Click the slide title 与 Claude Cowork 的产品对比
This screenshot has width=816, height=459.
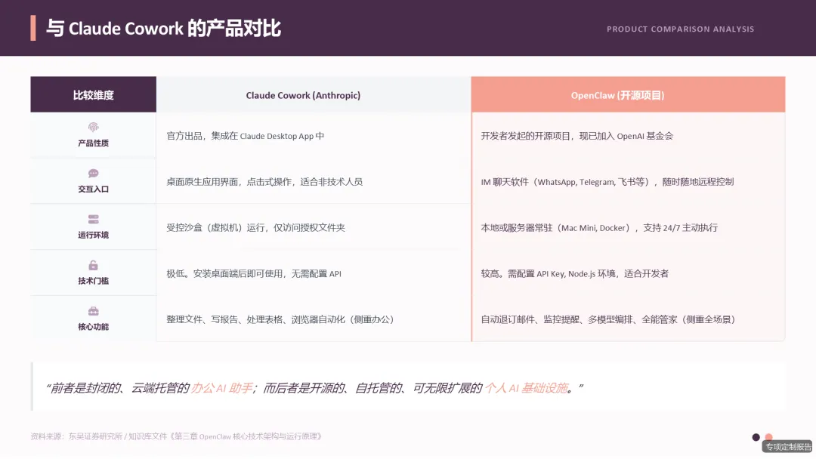coord(163,29)
